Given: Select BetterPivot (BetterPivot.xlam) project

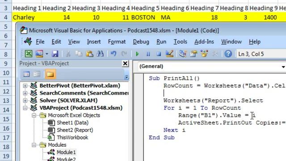Looking at the screenshot, I should (x=80, y=85).
